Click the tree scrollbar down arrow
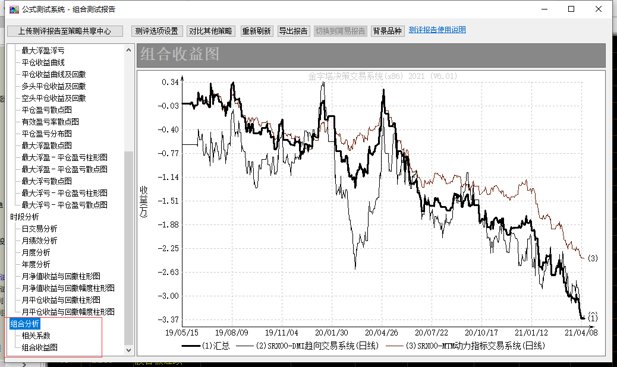Viewport: 617px width, 367px height. tap(128, 350)
